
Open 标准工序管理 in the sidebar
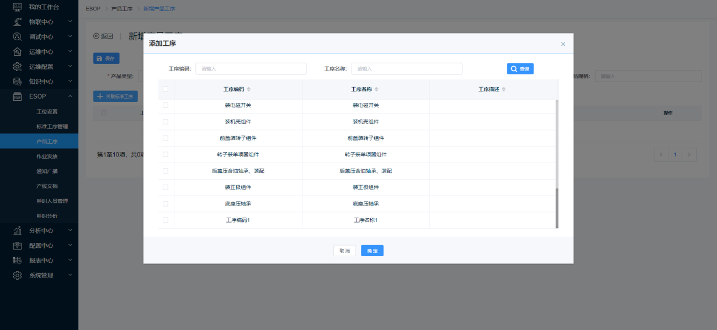[52, 127]
